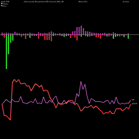Screen dimensions: 139x139
Task: Click the MunafaSutra charts for RHL_BE heading
Action: tap(44, 2)
